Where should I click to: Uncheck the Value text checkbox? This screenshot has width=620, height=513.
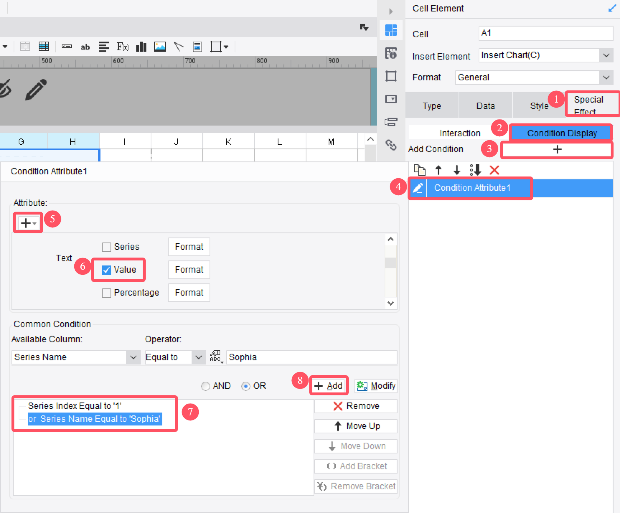(107, 270)
